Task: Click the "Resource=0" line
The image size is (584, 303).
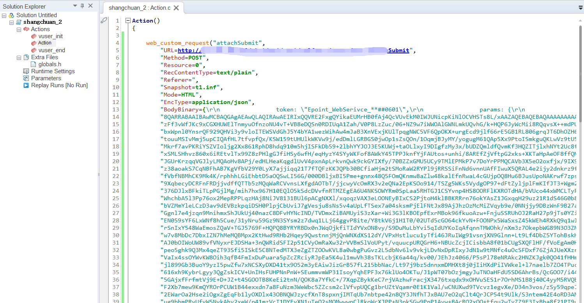Action: (x=183, y=65)
